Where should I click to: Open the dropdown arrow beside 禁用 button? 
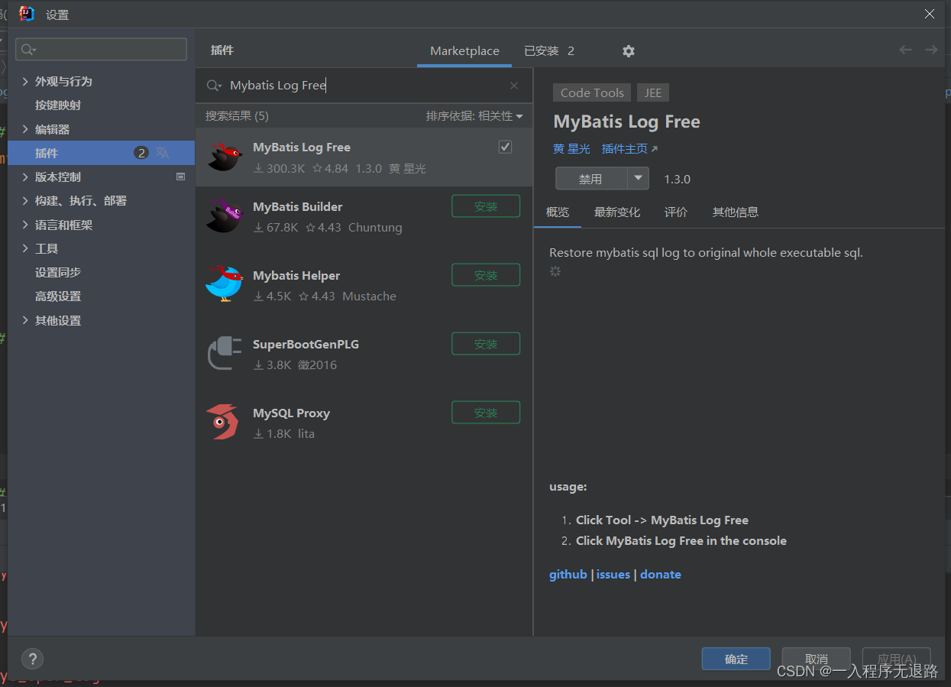[x=639, y=178]
